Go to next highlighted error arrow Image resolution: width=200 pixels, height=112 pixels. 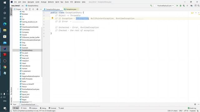[x=198, y=13]
